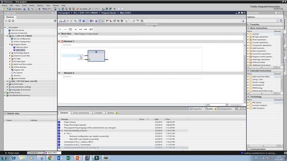Open the Properties inspector tab
Image resolution: width=287 pixels, height=161 pixels.
196,109
